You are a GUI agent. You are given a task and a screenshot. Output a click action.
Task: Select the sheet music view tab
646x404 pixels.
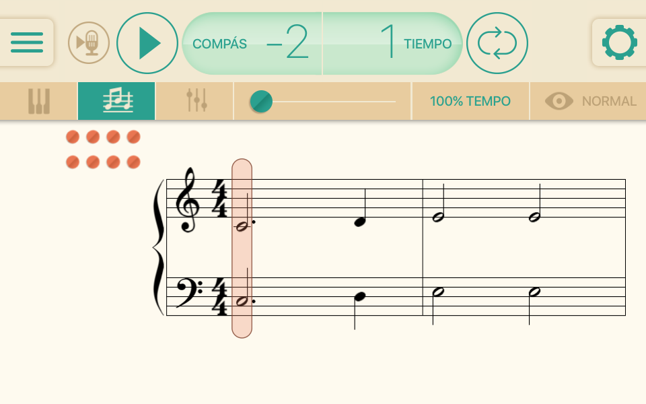[116, 101]
